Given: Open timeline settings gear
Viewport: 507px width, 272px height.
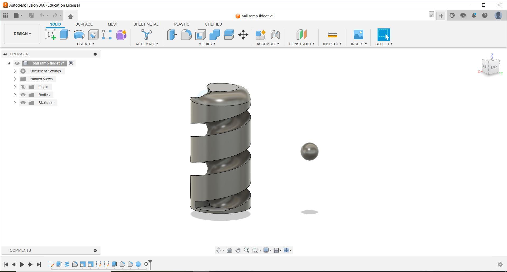Looking at the screenshot, I should (x=500, y=264).
